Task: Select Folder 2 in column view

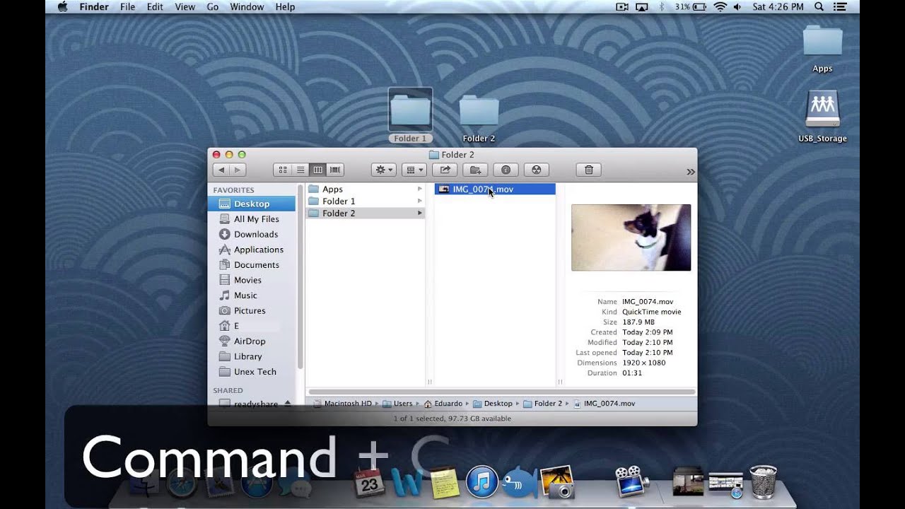Action: coord(365,213)
